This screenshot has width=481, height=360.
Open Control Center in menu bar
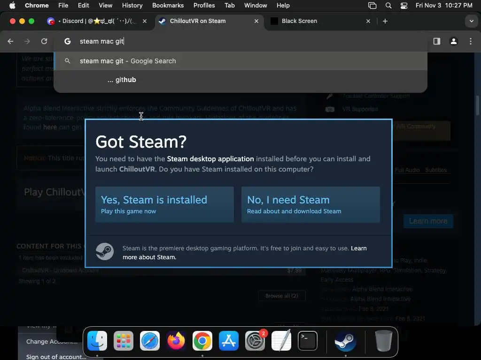coord(404,5)
